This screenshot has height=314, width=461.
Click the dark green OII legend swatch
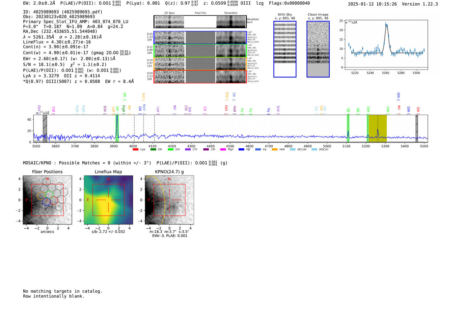coord(153,150)
